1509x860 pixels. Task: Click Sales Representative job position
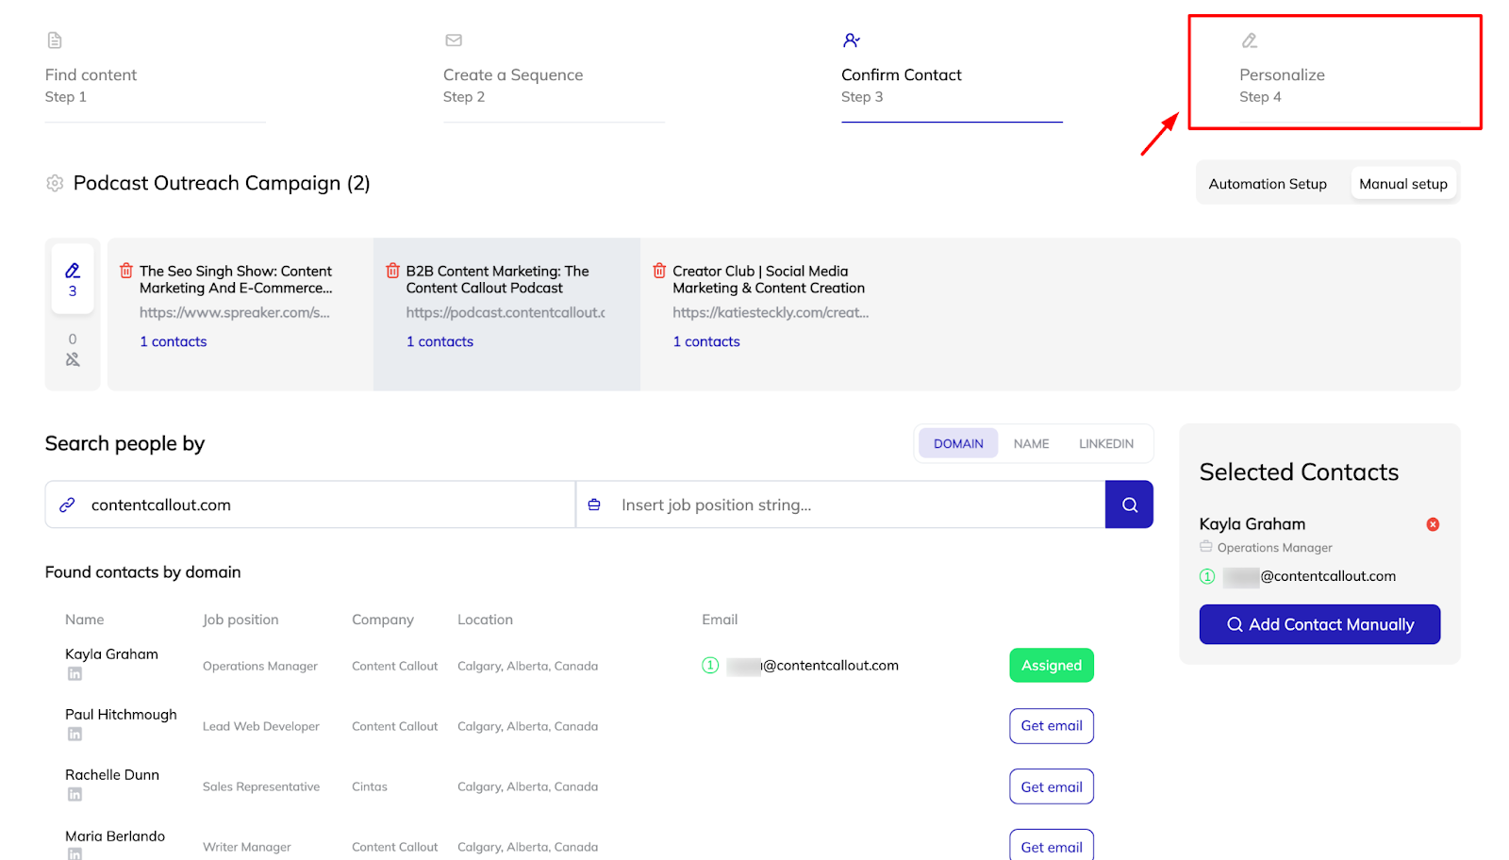261,786
